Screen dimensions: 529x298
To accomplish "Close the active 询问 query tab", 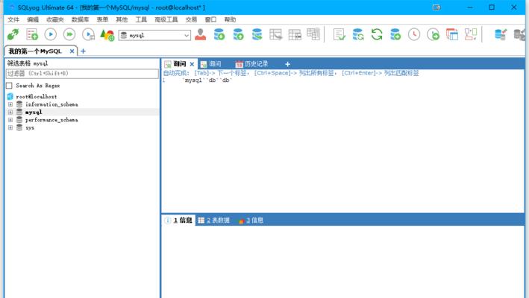I will coord(192,64).
